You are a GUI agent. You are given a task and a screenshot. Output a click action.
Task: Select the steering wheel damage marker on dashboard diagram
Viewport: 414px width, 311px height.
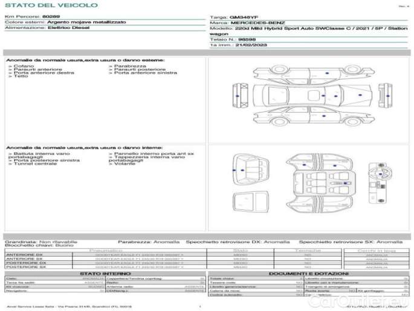pos(380,174)
